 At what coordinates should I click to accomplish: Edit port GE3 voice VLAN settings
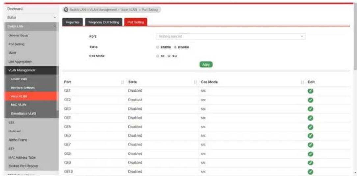[x=310, y=109]
